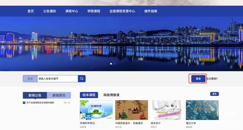Open 全国课程资源中心 in the navigation

pos(122,11)
